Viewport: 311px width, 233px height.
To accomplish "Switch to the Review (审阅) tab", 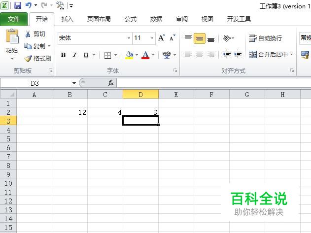I will pos(182,19).
